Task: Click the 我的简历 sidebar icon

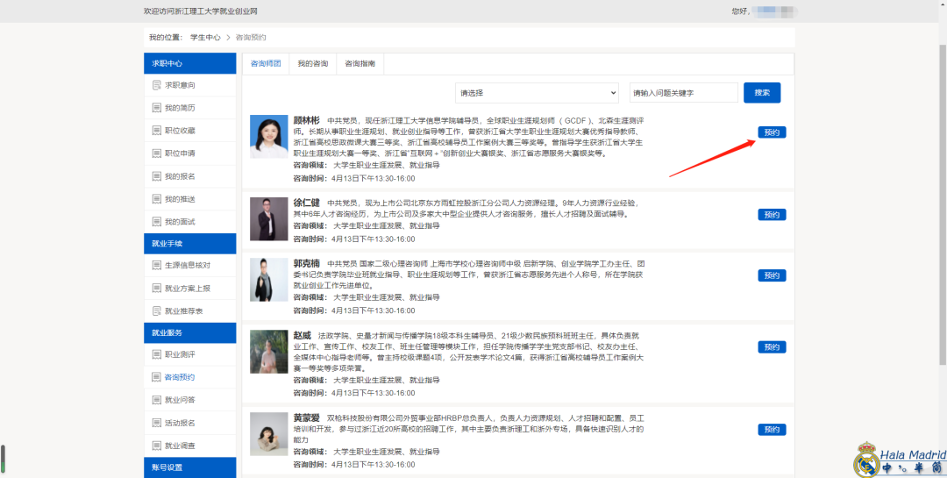Action: coord(155,108)
